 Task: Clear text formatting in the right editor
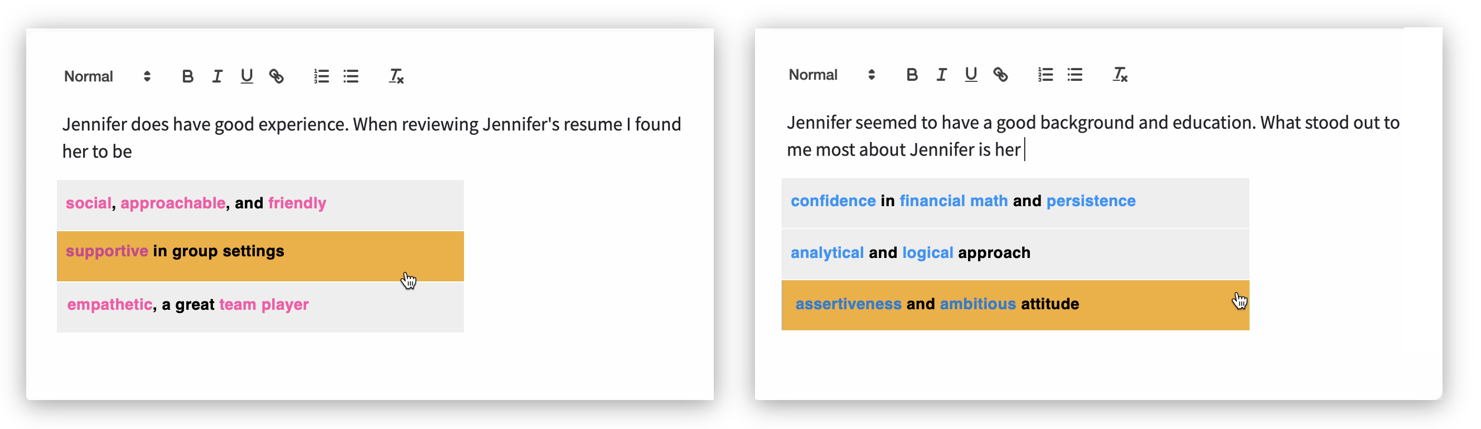point(1119,75)
